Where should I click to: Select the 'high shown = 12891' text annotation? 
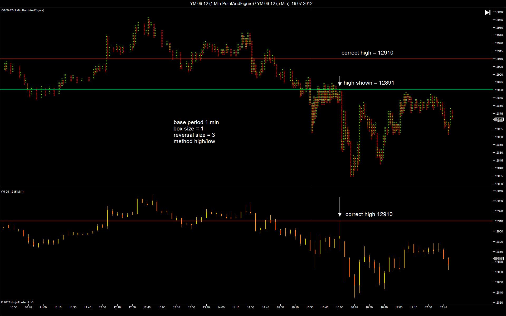(x=369, y=83)
